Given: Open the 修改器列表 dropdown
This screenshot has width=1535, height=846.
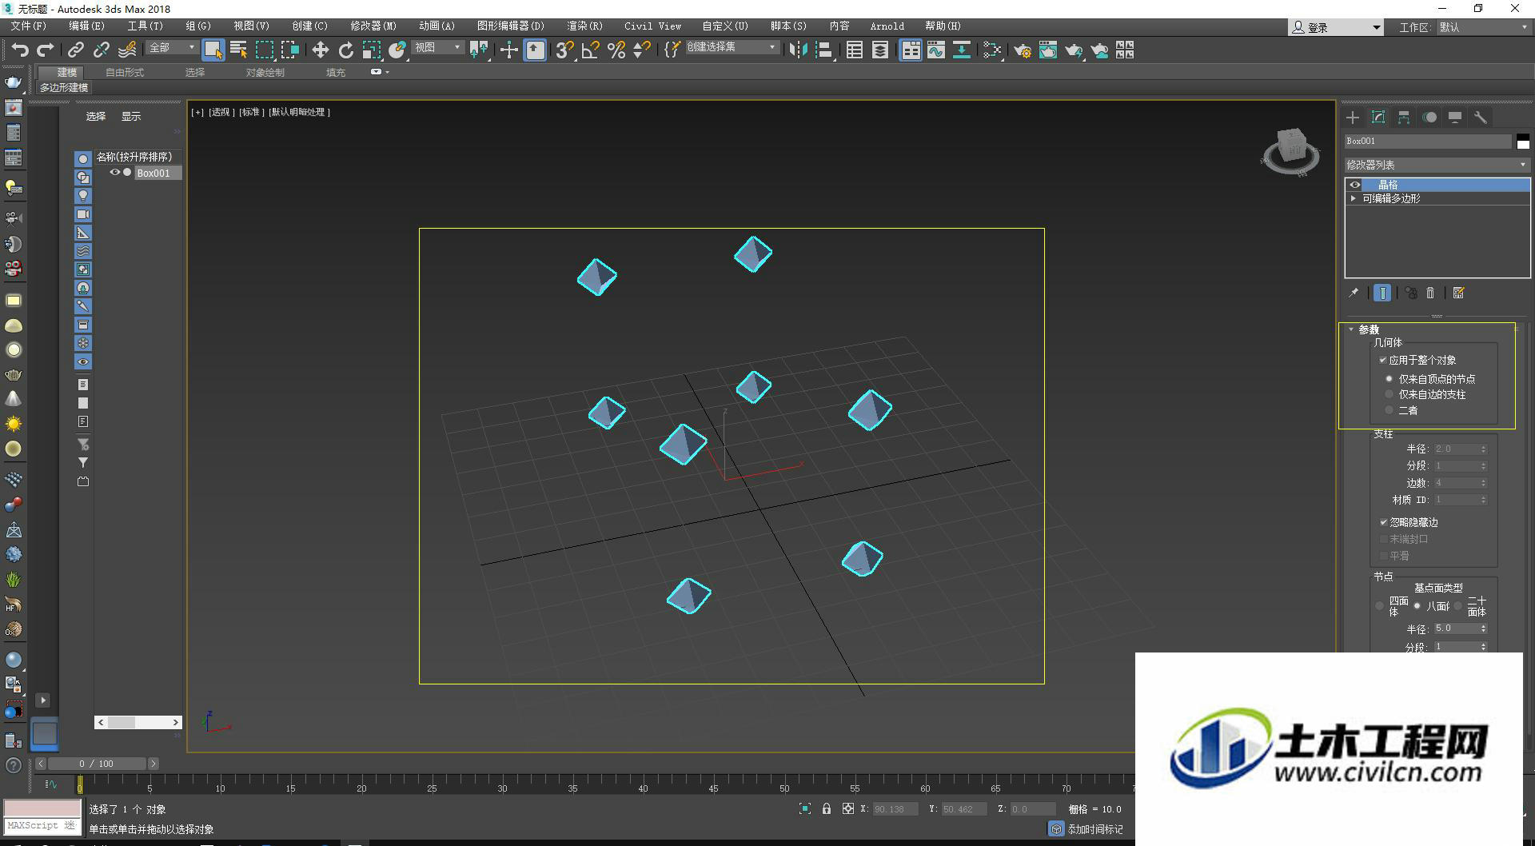Looking at the screenshot, I should (x=1437, y=165).
